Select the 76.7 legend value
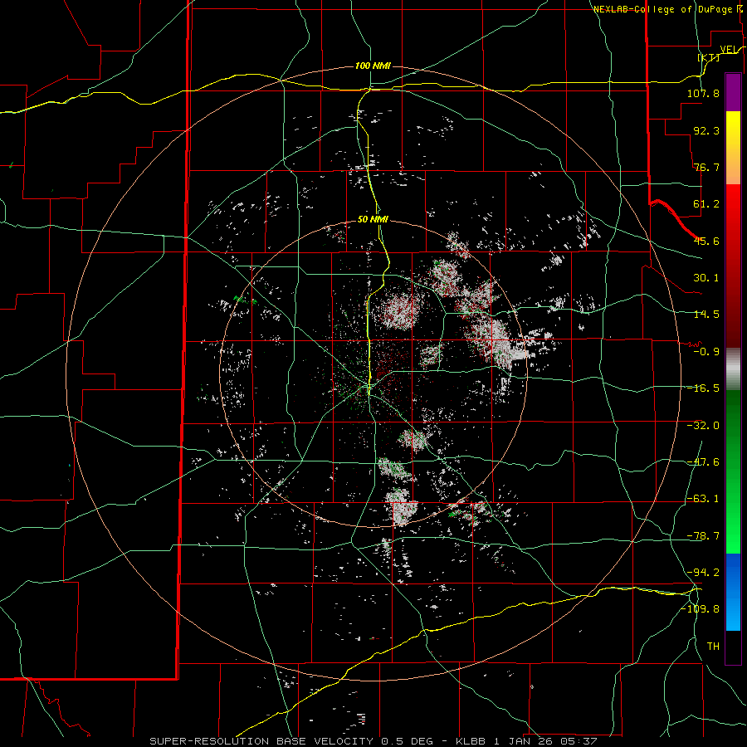The image size is (747, 747). pyautogui.click(x=706, y=167)
